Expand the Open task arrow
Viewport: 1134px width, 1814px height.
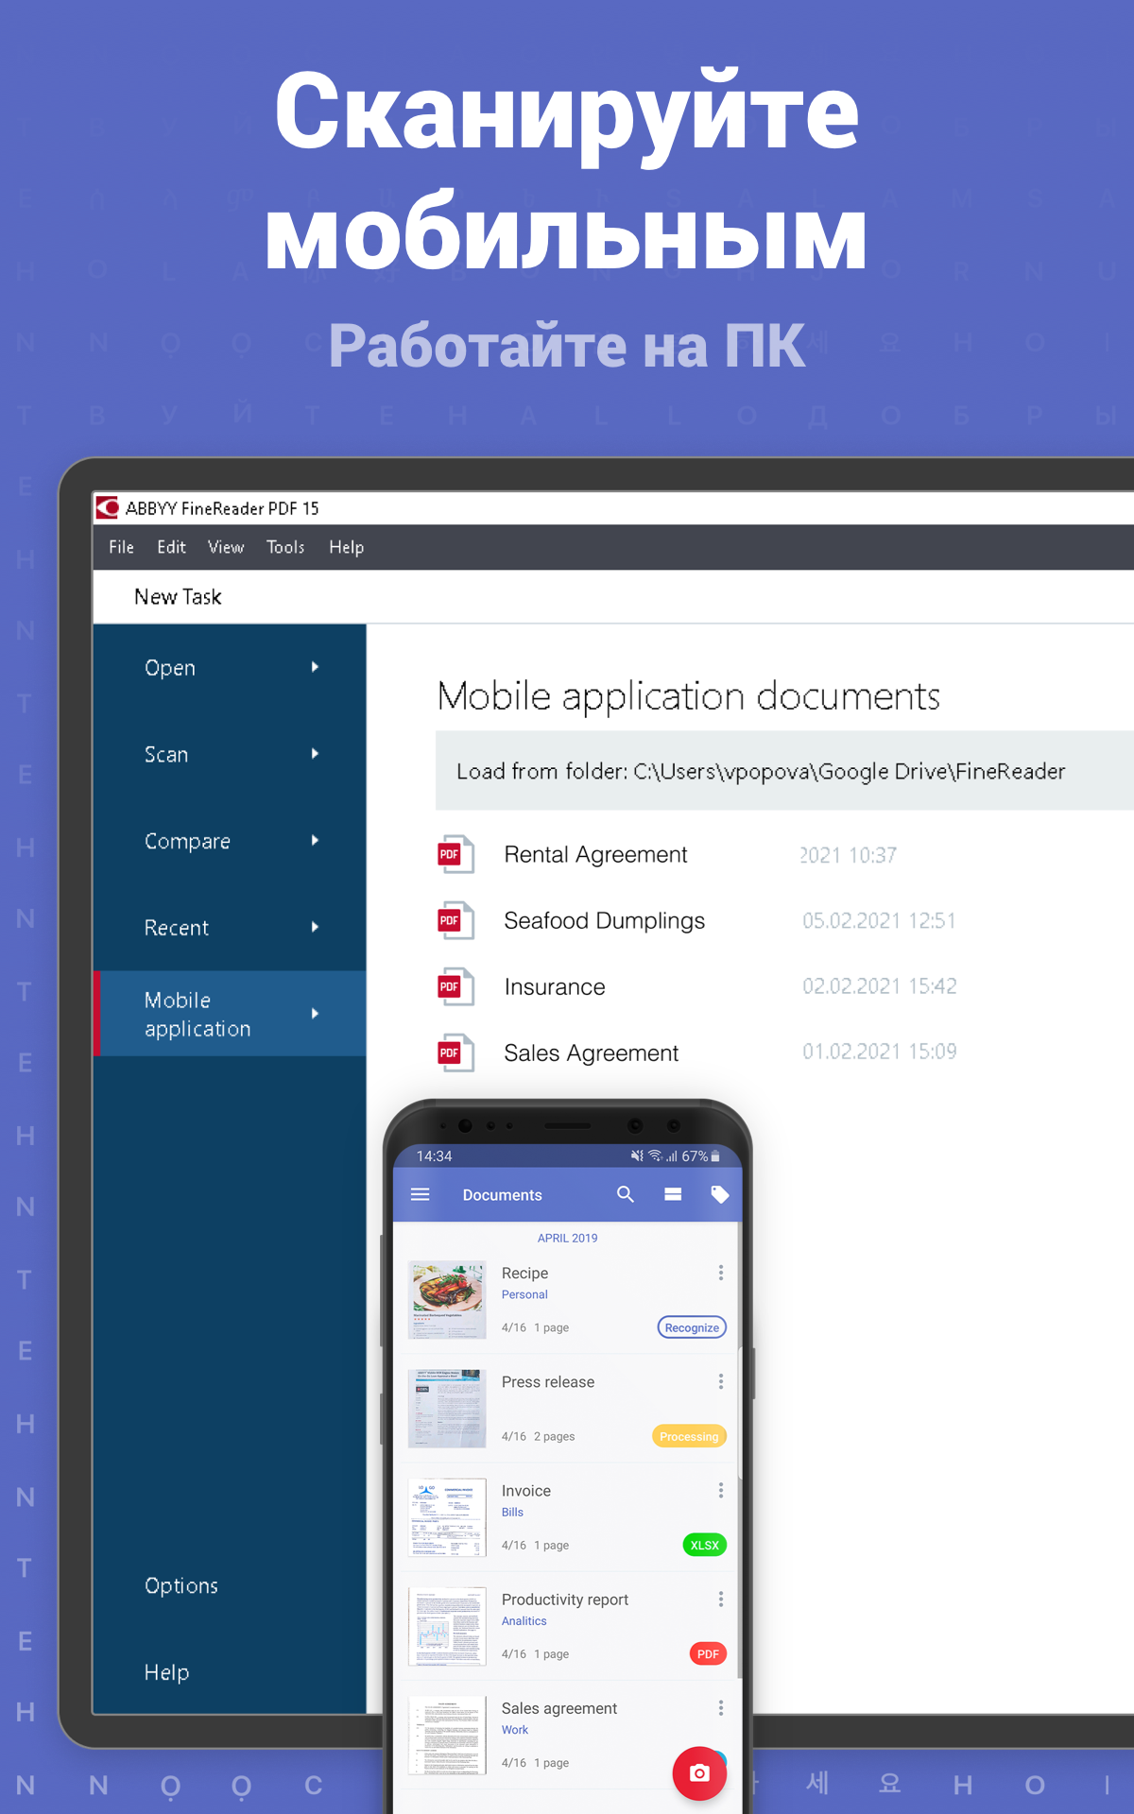tap(315, 667)
